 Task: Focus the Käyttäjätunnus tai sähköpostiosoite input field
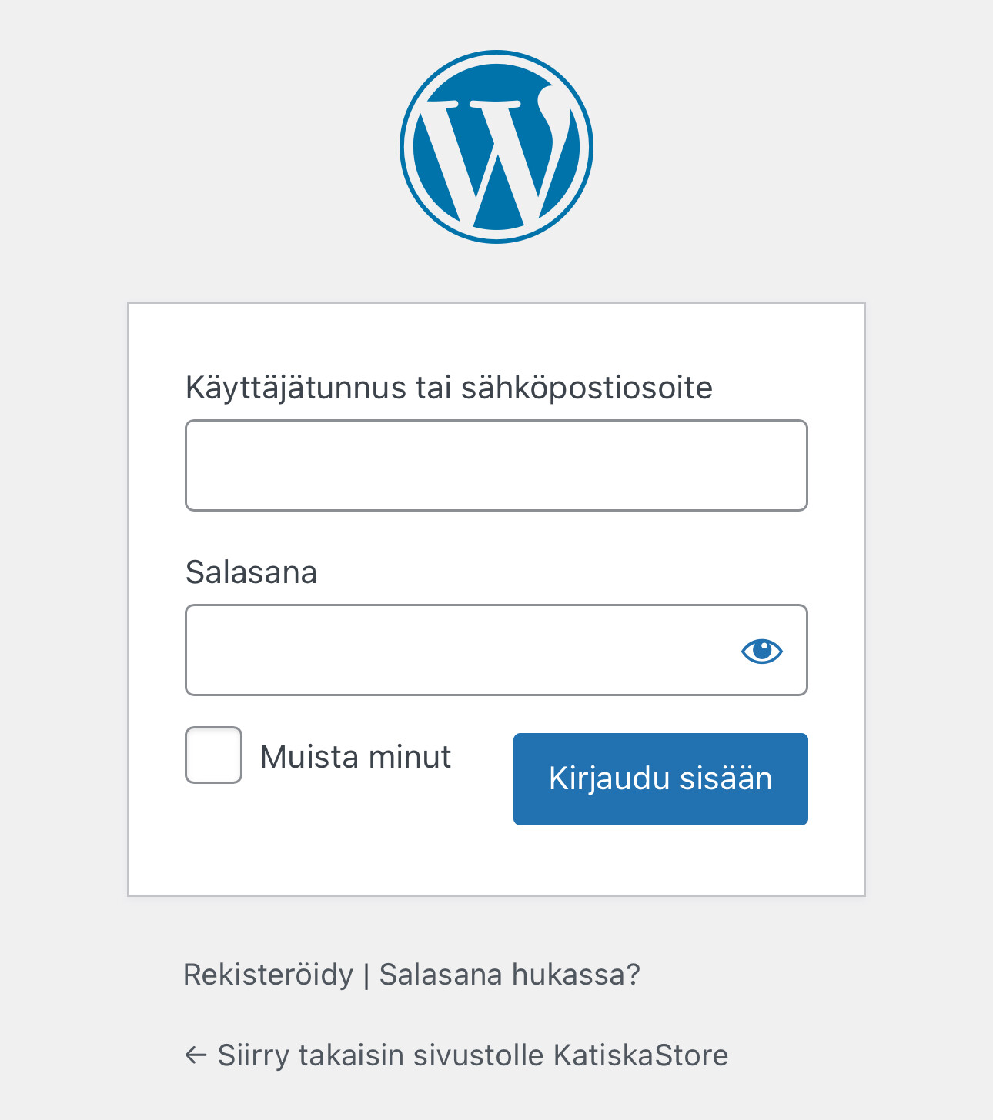(x=496, y=465)
